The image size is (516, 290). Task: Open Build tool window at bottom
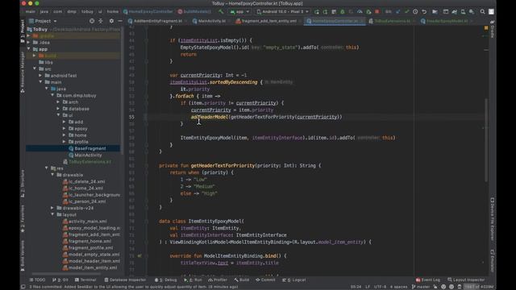[x=242, y=280]
